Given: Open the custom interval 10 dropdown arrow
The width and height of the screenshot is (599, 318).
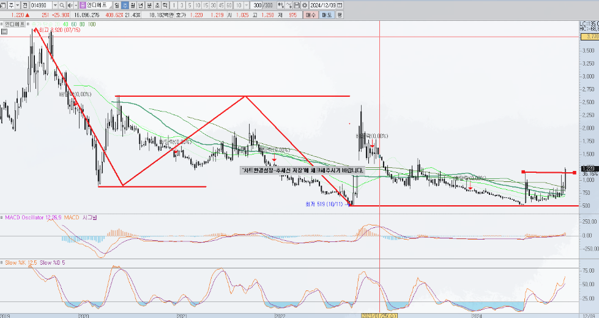Looking at the screenshot, I should 247,6.
